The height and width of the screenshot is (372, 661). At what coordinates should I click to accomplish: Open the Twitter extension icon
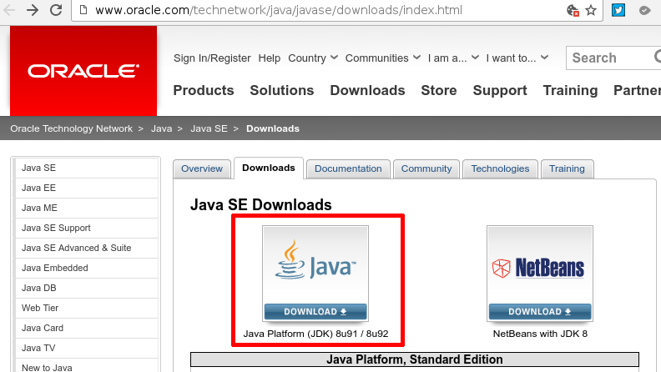point(618,10)
